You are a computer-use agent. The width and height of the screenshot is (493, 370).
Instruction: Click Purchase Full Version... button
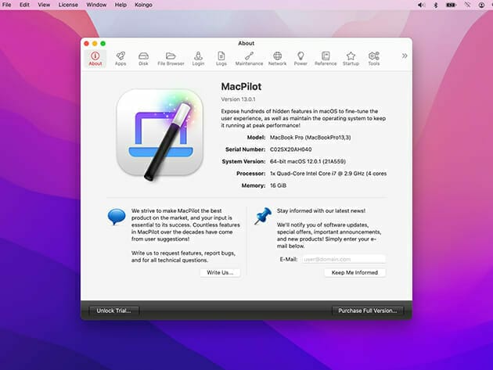tap(367, 311)
